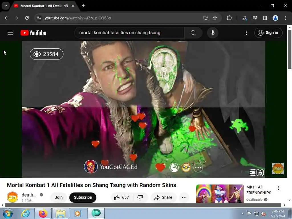The width and height of the screenshot is (292, 219).
Task: Open the MK11 All FRIENDSHIPS video thumbnail
Action: tap(220, 194)
